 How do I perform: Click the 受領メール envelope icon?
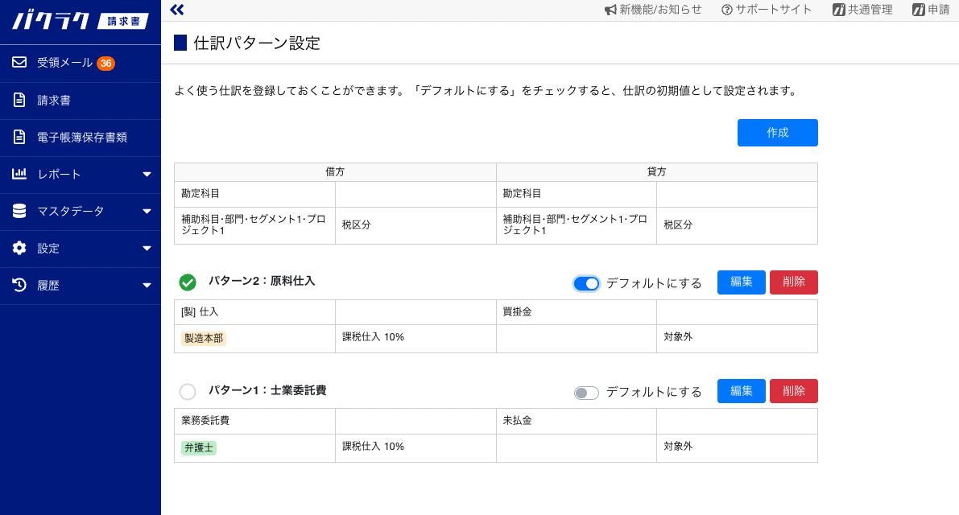pos(19,63)
